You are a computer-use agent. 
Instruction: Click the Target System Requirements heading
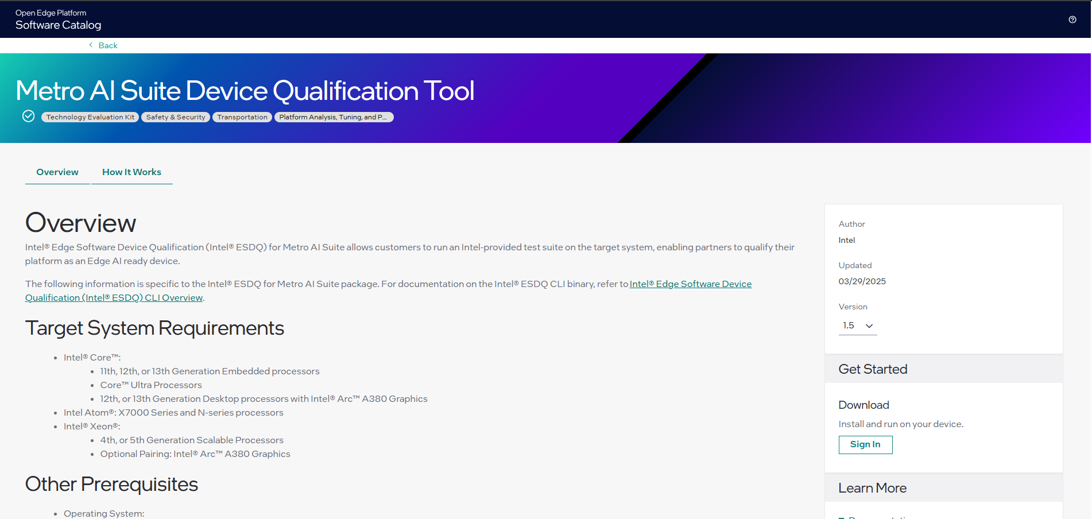coord(154,328)
